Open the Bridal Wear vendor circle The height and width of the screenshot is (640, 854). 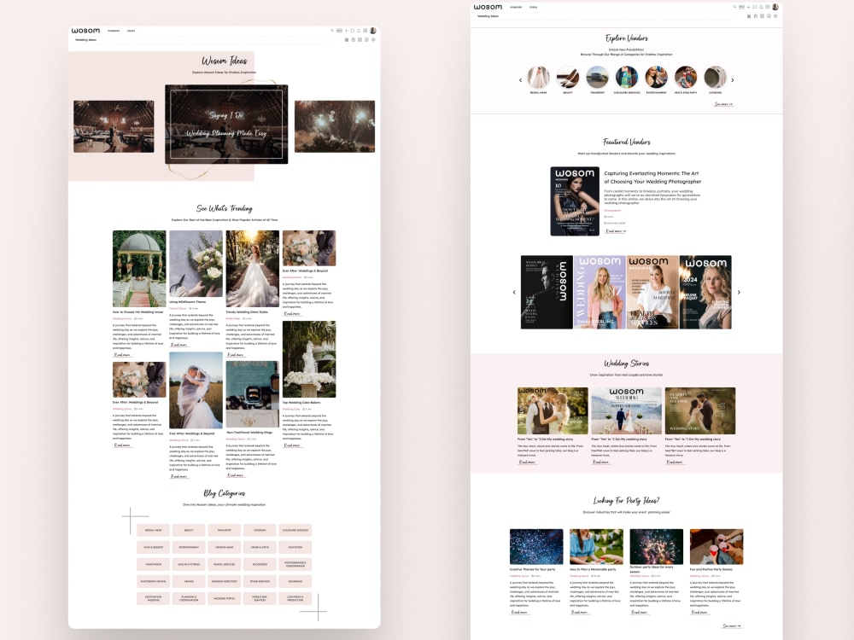click(539, 78)
